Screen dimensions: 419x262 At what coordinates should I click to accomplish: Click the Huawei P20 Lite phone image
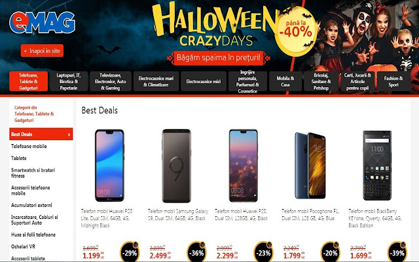tap(109, 166)
